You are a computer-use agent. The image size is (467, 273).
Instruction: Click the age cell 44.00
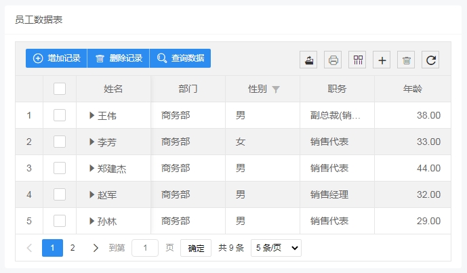tap(413, 168)
